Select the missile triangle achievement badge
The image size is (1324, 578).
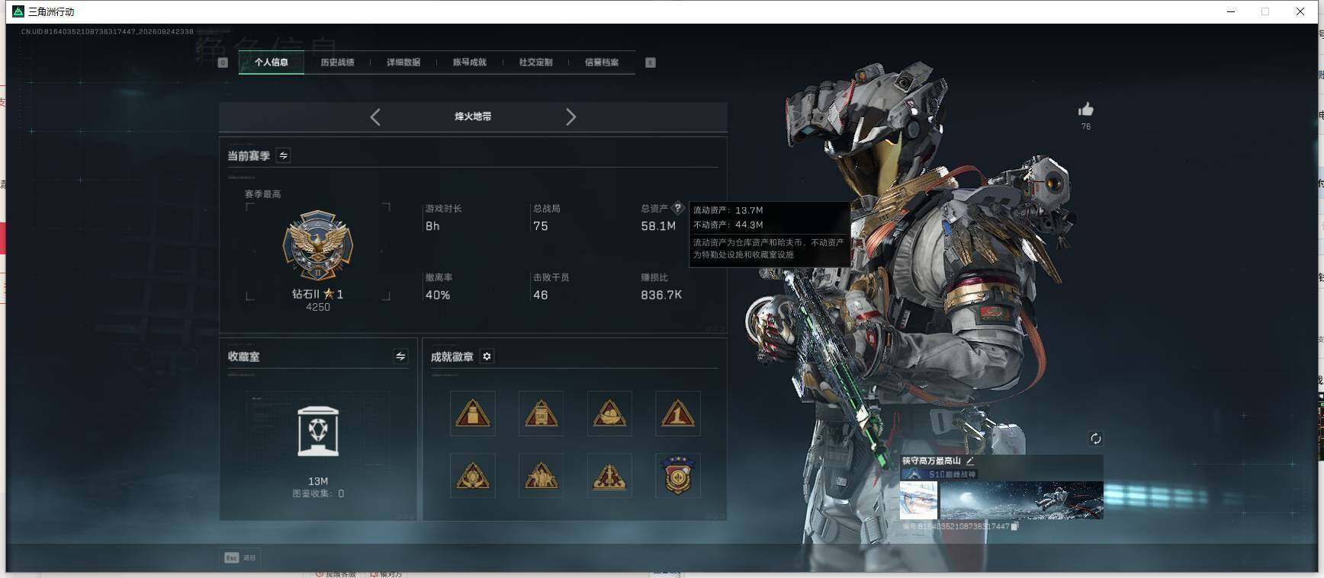pyautogui.click(x=609, y=476)
